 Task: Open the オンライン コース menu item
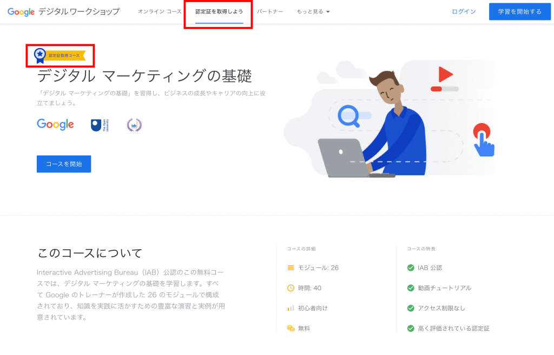(160, 11)
